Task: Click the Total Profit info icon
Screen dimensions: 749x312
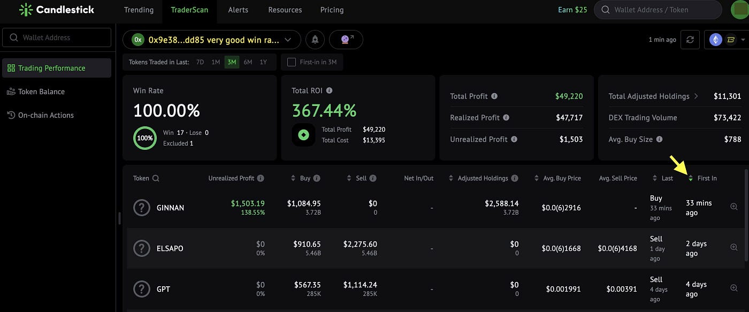Action: click(494, 96)
